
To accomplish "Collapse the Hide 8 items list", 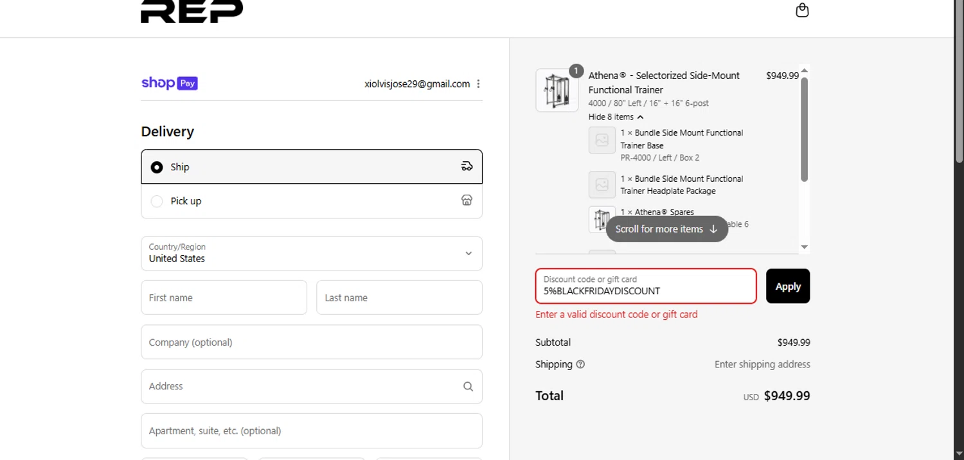I will point(616,117).
